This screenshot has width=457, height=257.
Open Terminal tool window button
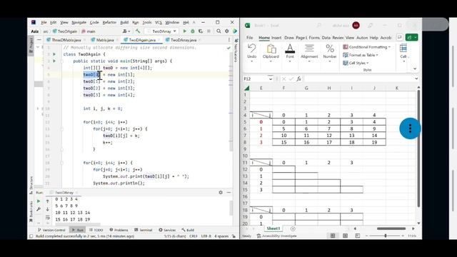pyautogui.click(x=143, y=230)
